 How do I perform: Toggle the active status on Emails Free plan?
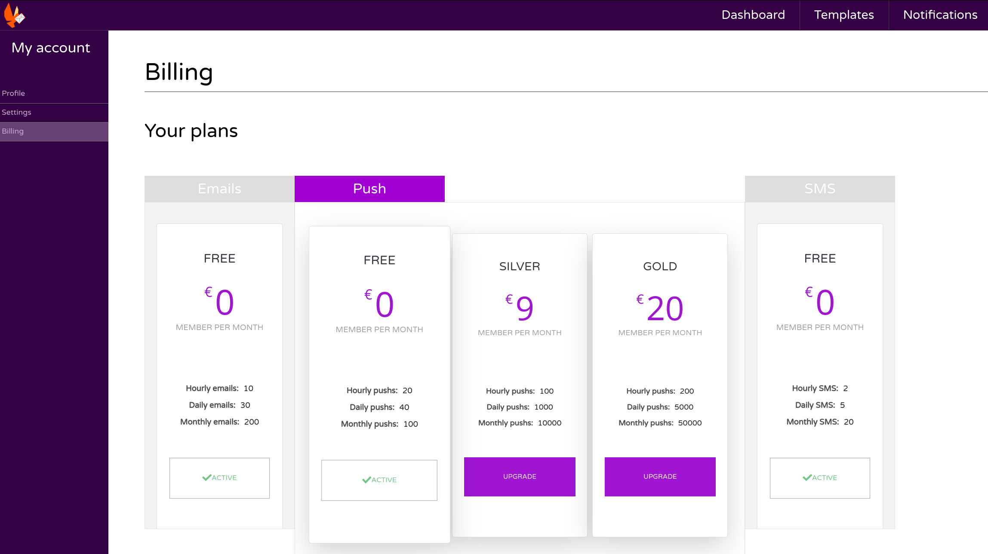[x=219, y=477]
